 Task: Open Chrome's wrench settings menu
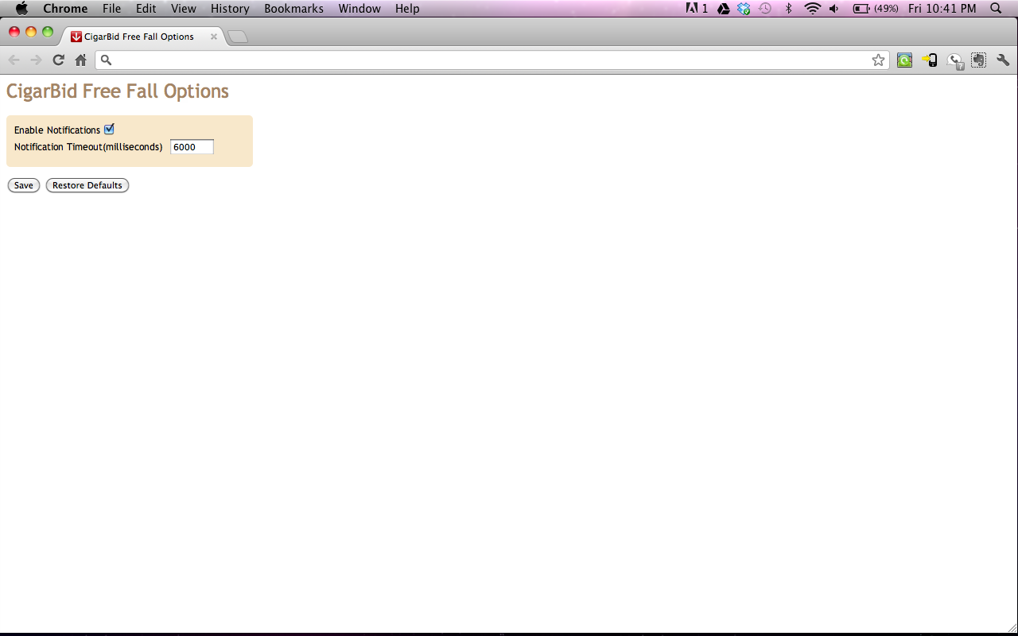(x=1003, y=60)
